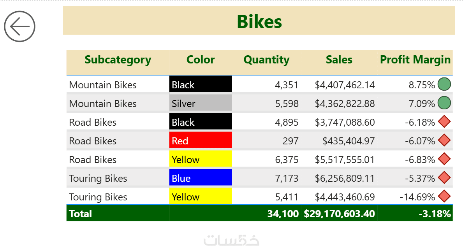Click red diamond icon for Road Bikes Red
Image resolution: width=463 pixels, height=251 pixels.
[444, 140]
